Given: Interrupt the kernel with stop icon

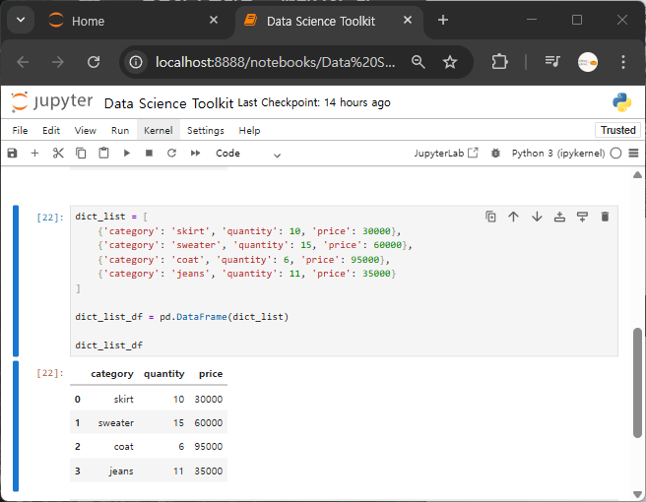Looking at the screenshot, I should point(149,154).
